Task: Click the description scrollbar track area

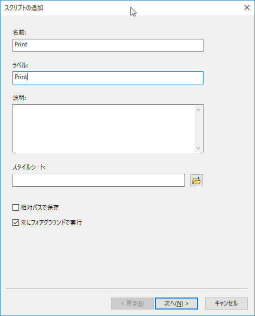Action: [x=198, y=129]
